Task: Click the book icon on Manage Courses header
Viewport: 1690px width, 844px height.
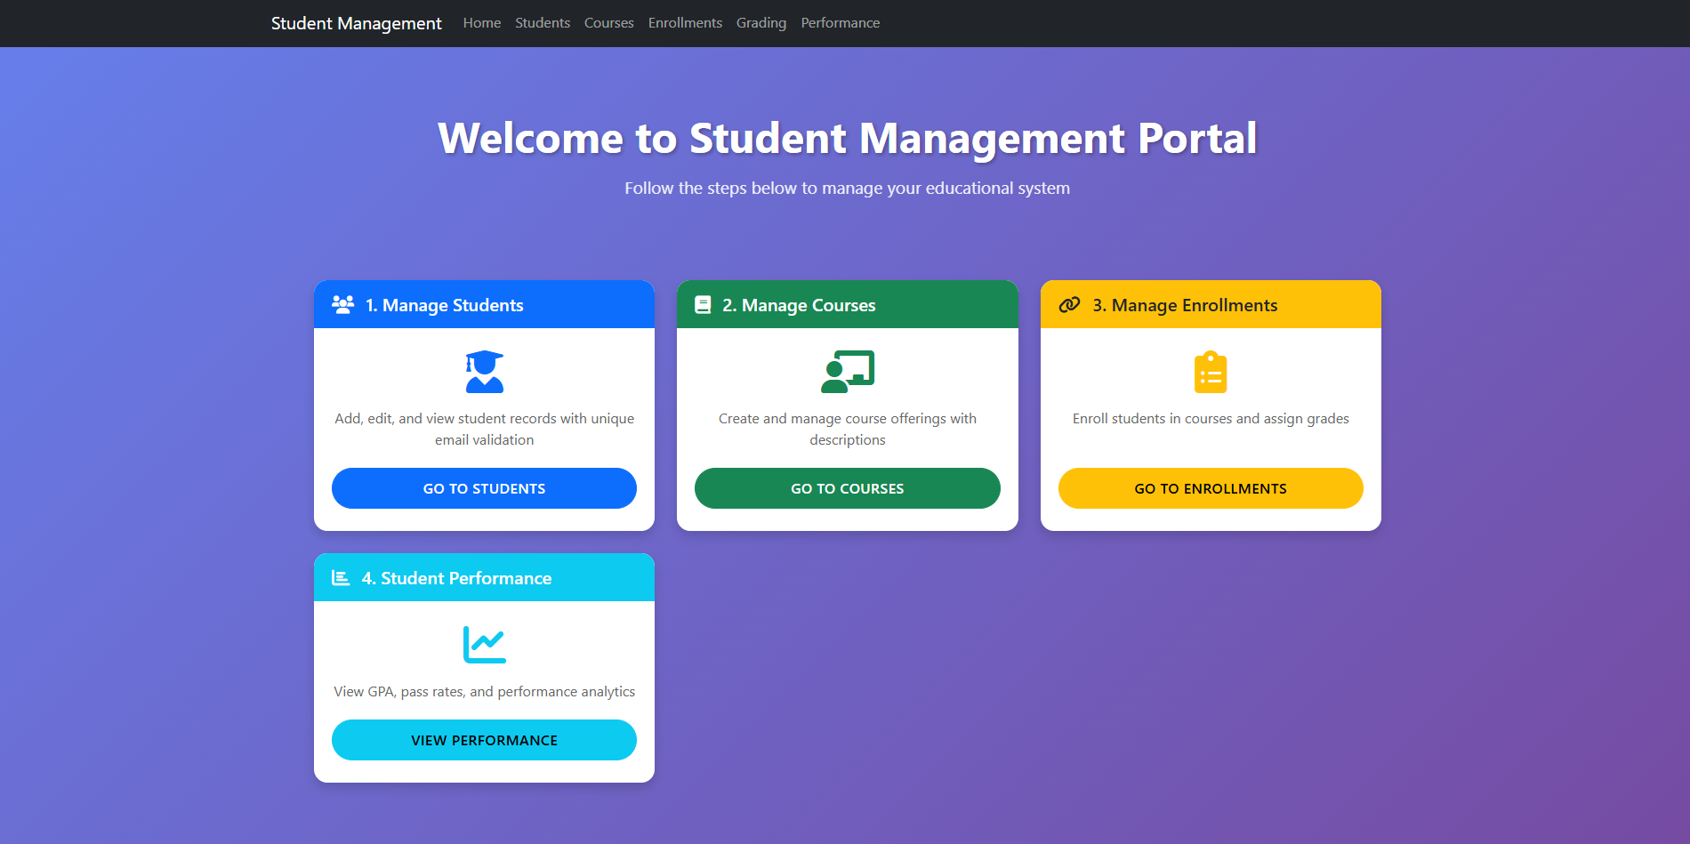Action: click(704, 304)
